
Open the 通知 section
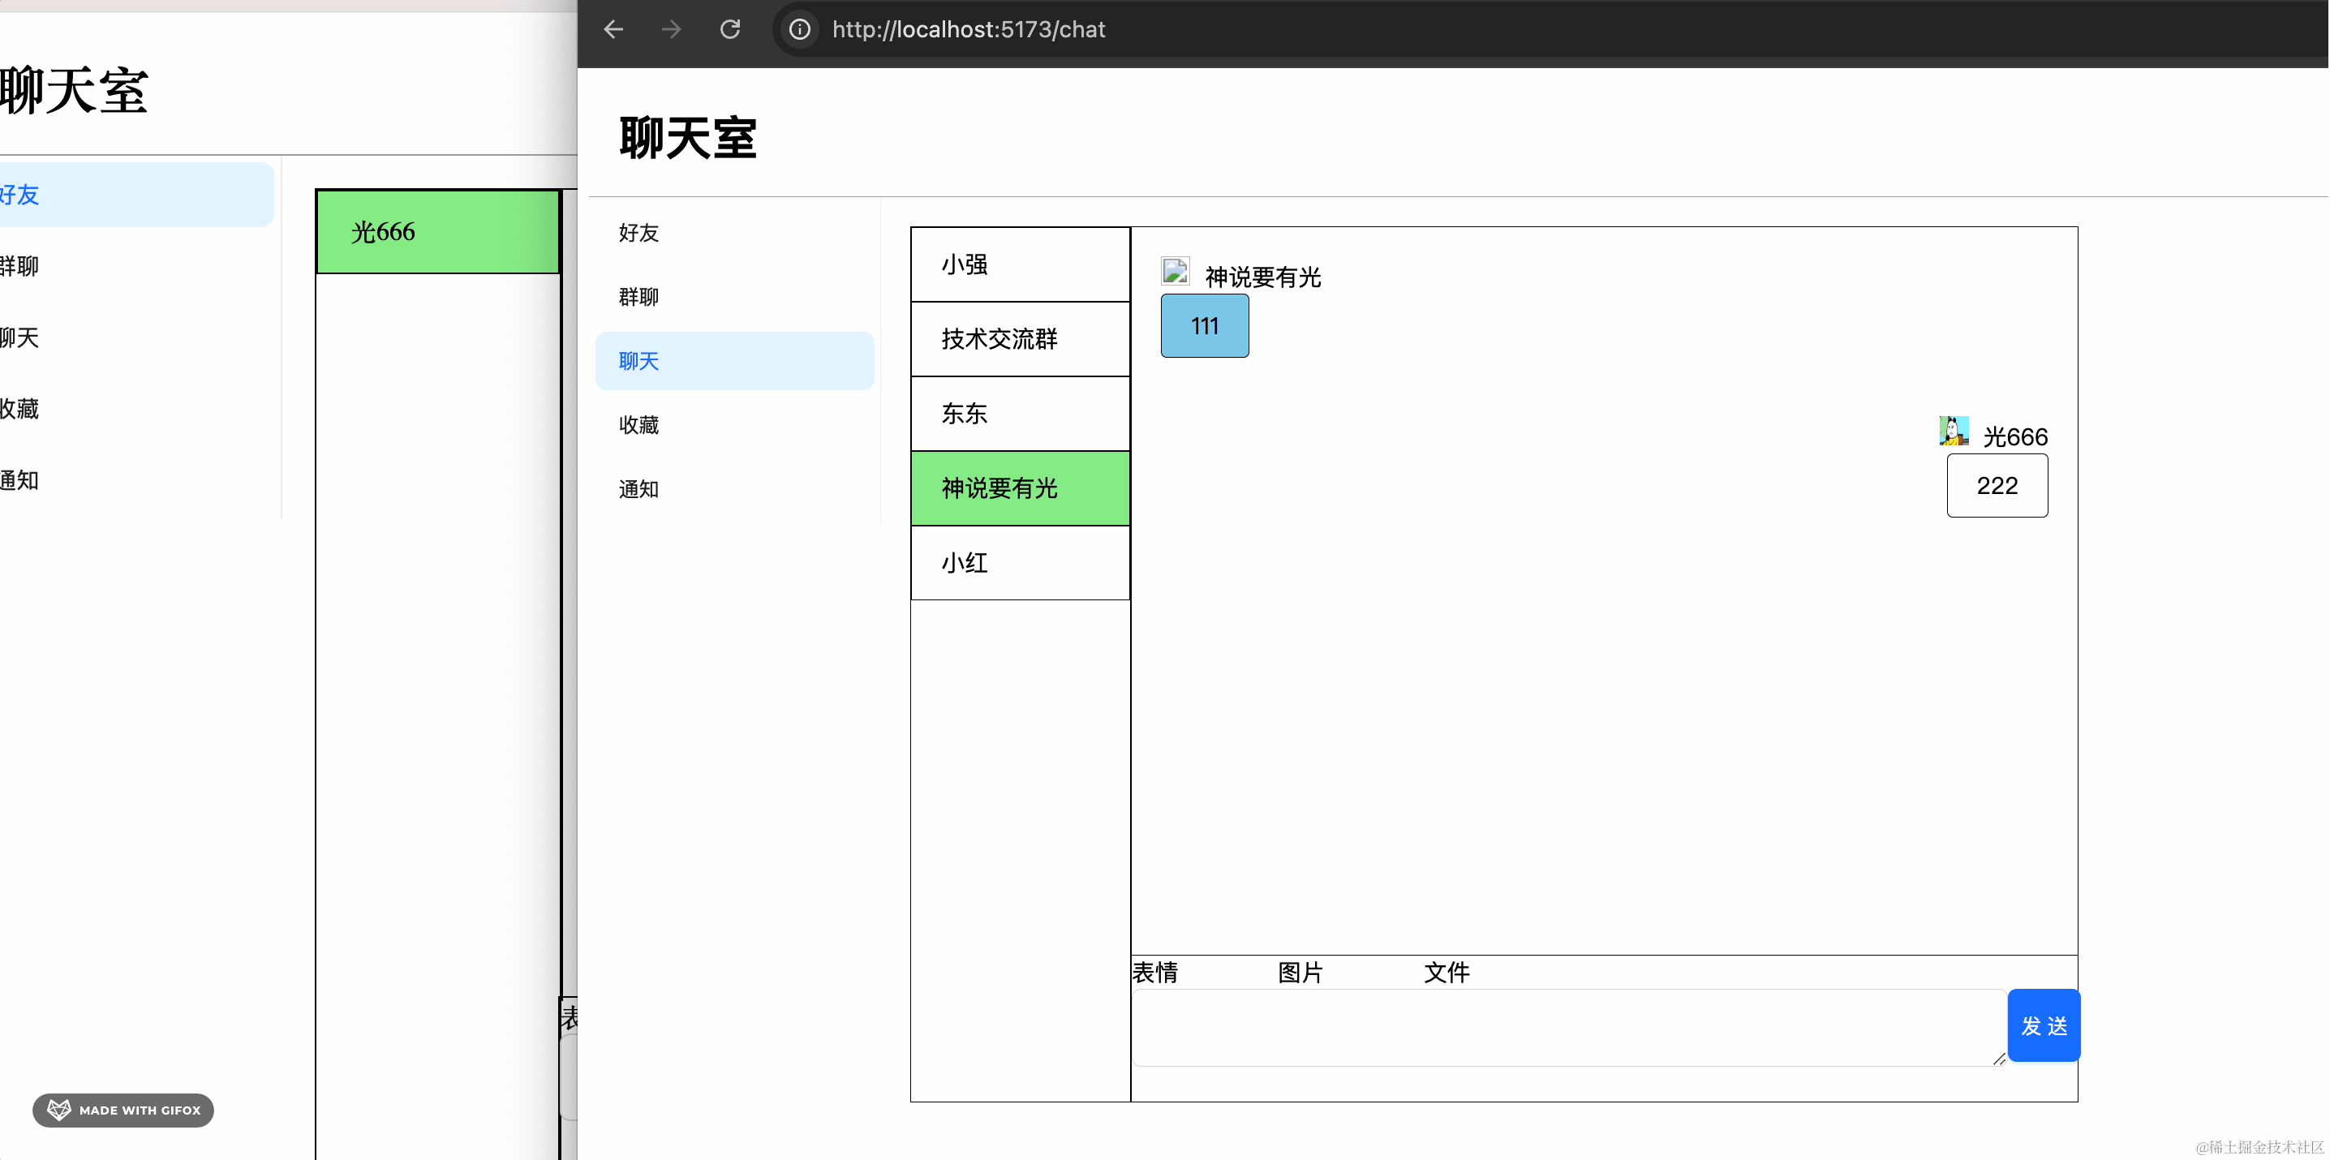[x=638, y=489]
